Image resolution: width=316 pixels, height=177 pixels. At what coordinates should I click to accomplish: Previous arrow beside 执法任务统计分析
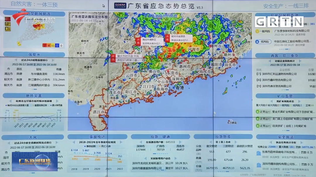270,142
